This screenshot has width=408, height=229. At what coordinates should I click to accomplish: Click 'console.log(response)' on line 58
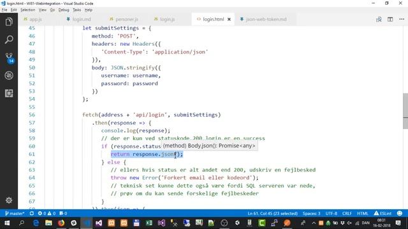click(x=135, y=130)
